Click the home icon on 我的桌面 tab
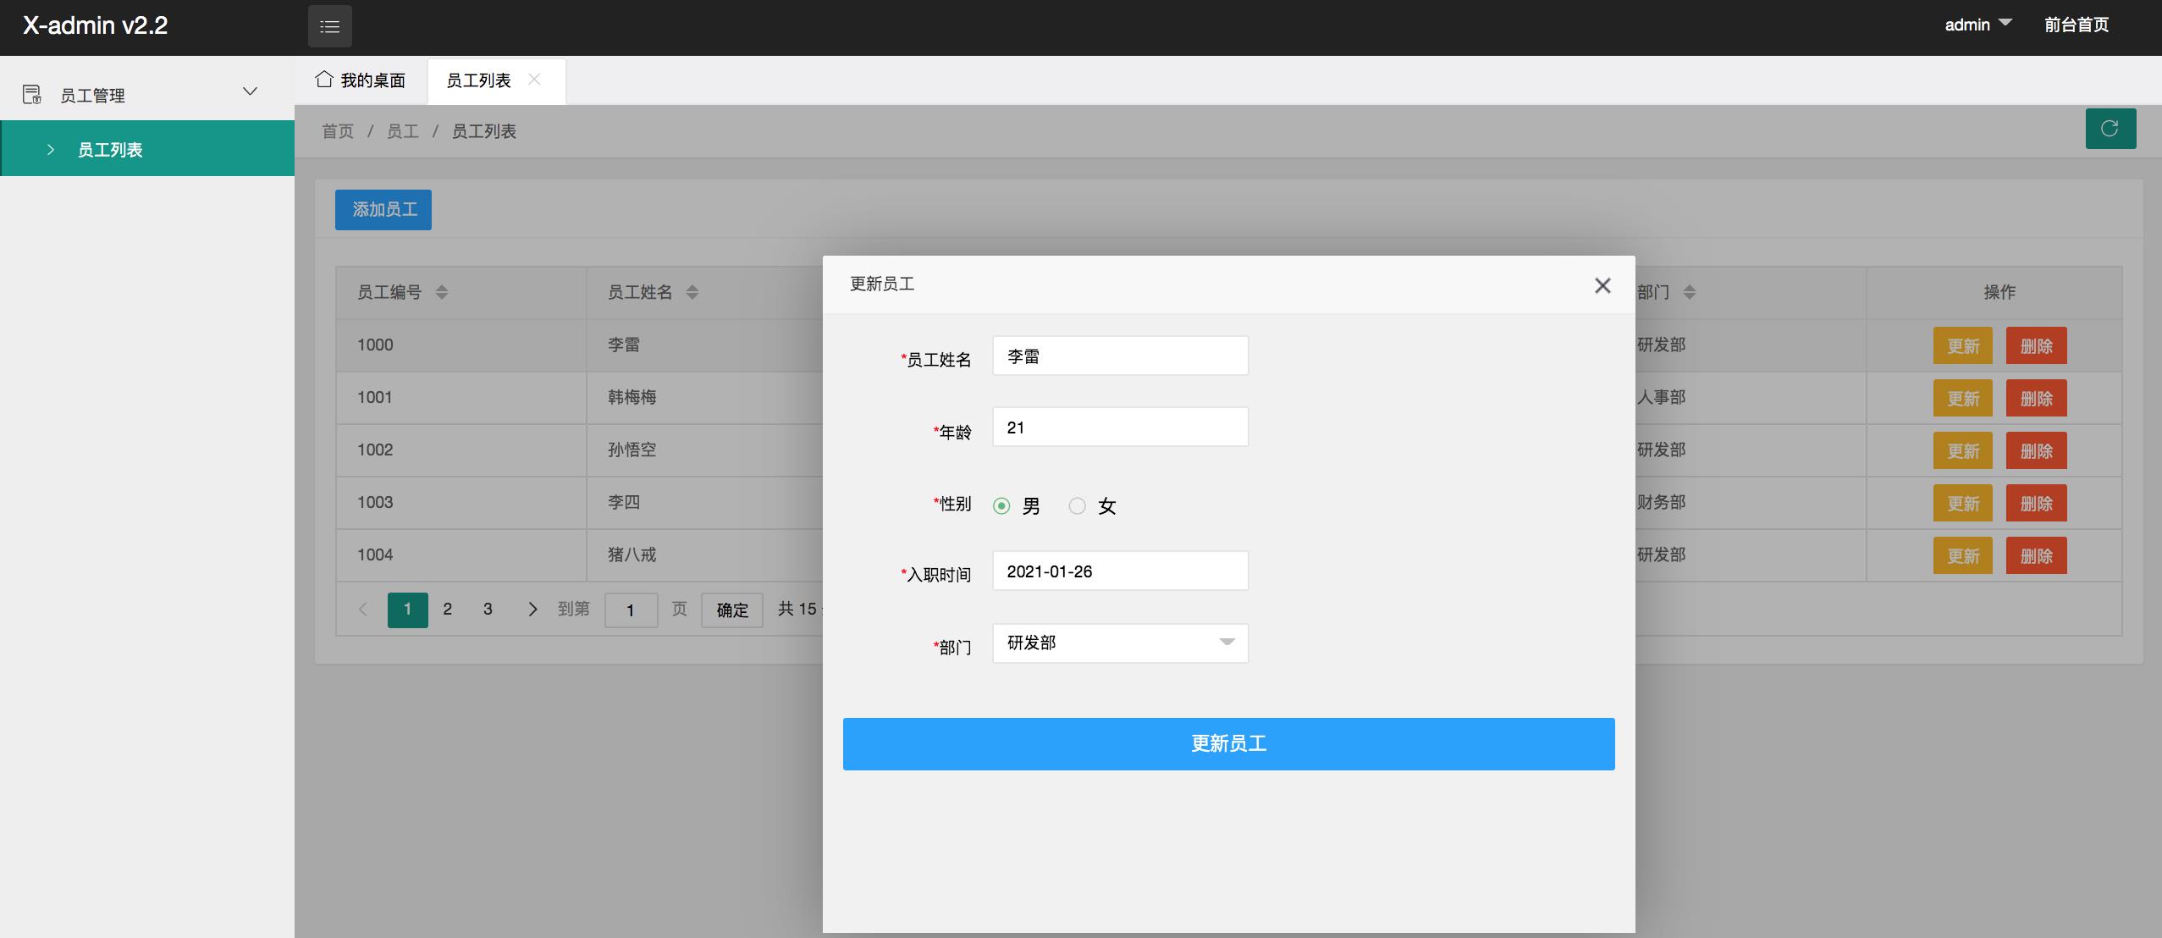Screen dimensions: 2162x938 click(x=323, y=80)
